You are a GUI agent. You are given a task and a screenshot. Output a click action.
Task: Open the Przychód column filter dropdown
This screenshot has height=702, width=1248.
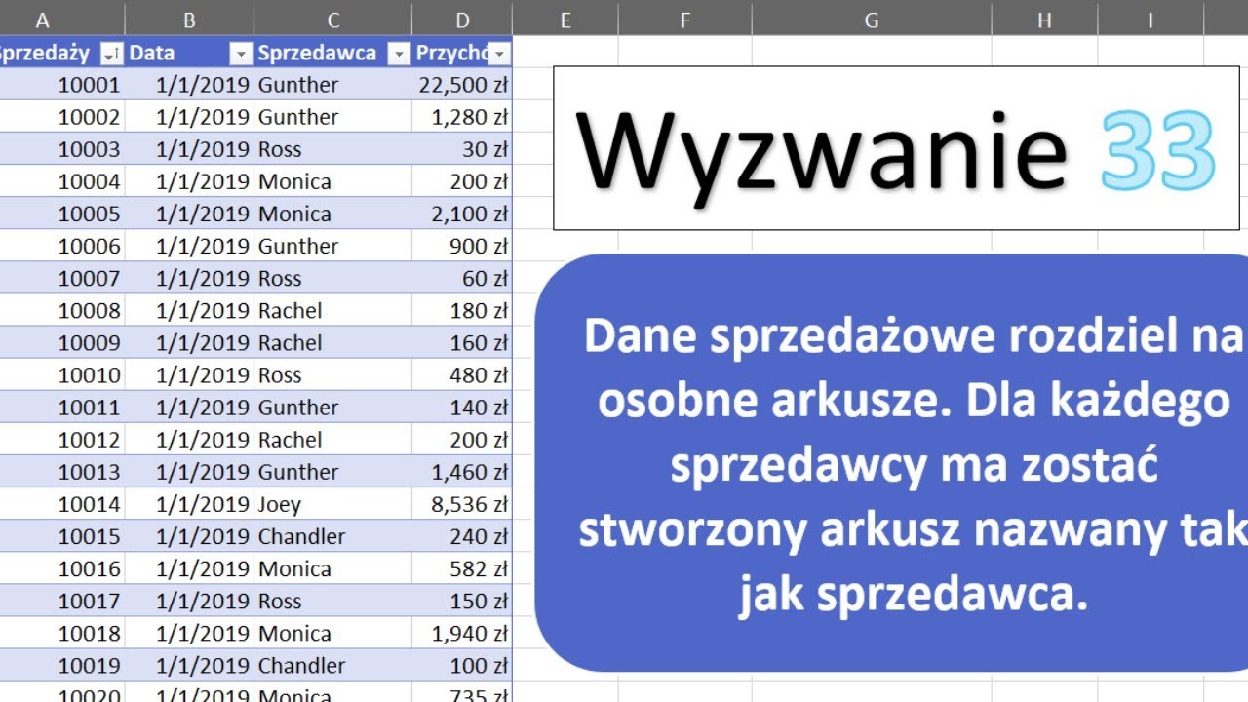(500, 54)
